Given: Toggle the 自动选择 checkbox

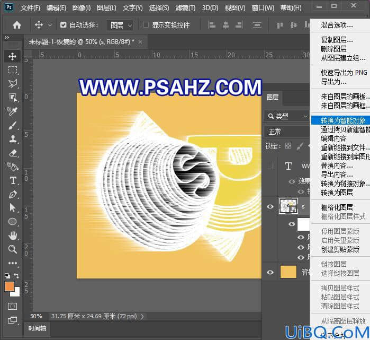Looking at the screenshot, I should click(x=63, y=25).
